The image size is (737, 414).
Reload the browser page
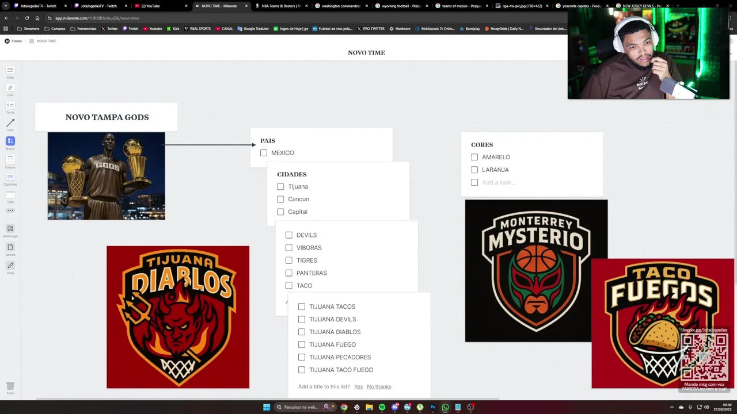26,18
